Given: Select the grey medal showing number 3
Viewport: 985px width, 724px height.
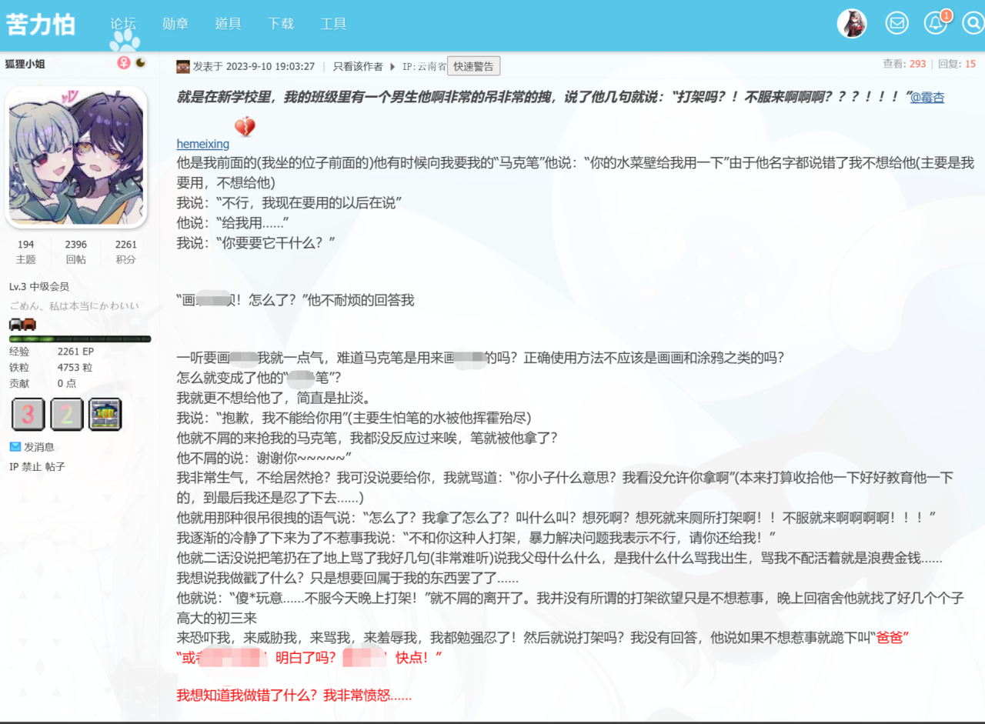Looking at the screenshot, I should (x=28, y=414).
